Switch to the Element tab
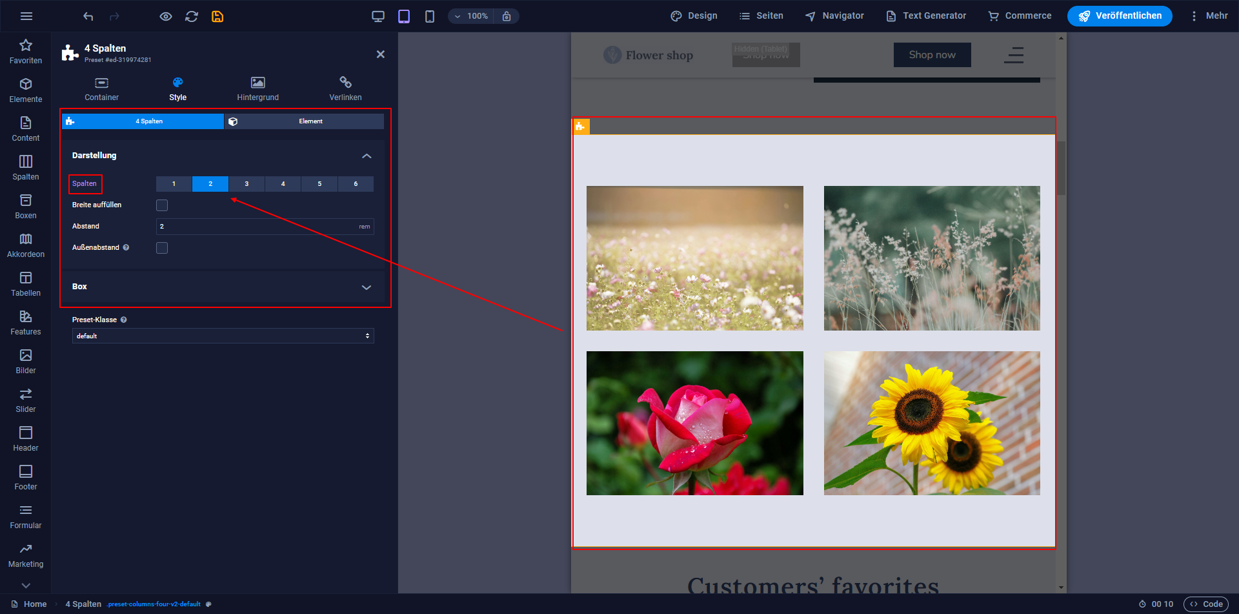Screen dimensions: 1239x614 click(x=311, y=121)
